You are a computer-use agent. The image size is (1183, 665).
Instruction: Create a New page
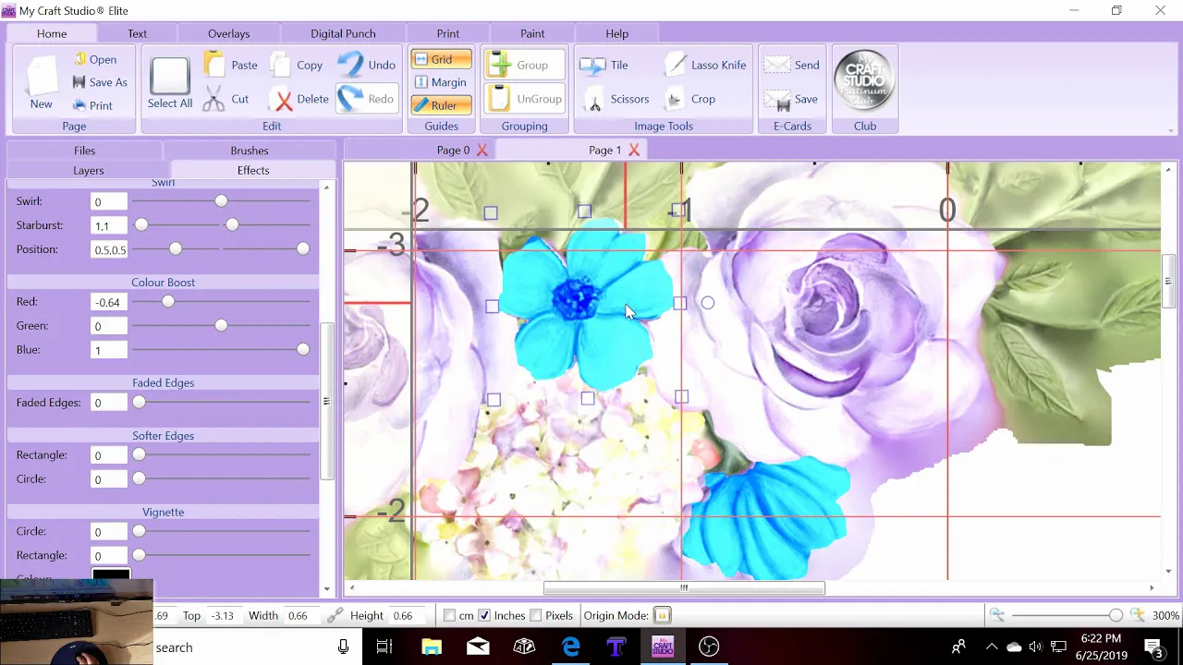(x=42, y=82)
